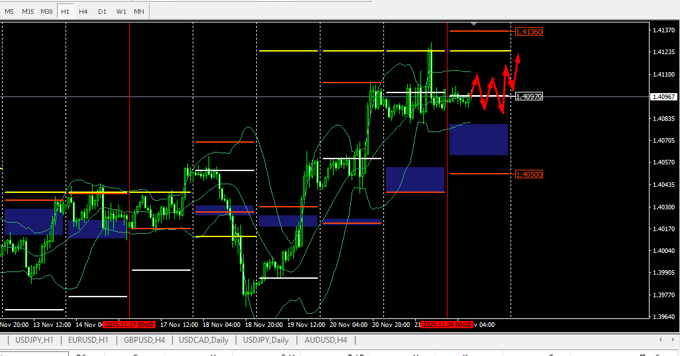Viewport: 680px width, 356px height.
Task: Click the 1.40435 price axis value
Action: [664, 185]
